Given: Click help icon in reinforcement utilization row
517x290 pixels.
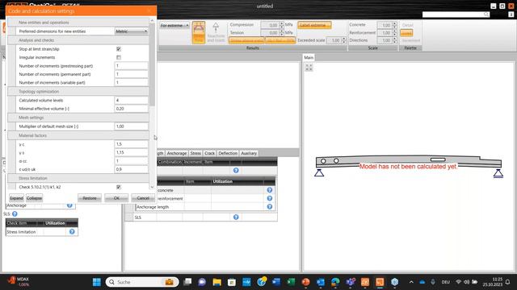Looking at the screenshot, I should 269,198.
